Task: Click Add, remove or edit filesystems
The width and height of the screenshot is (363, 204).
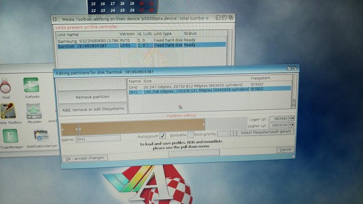Action: point(93,109)
